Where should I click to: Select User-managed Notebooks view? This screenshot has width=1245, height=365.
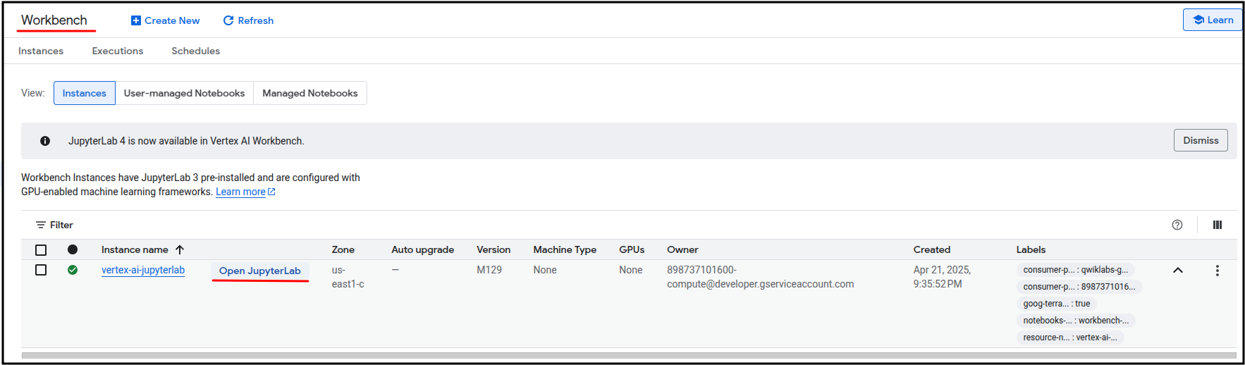click(x=185, y=93)
